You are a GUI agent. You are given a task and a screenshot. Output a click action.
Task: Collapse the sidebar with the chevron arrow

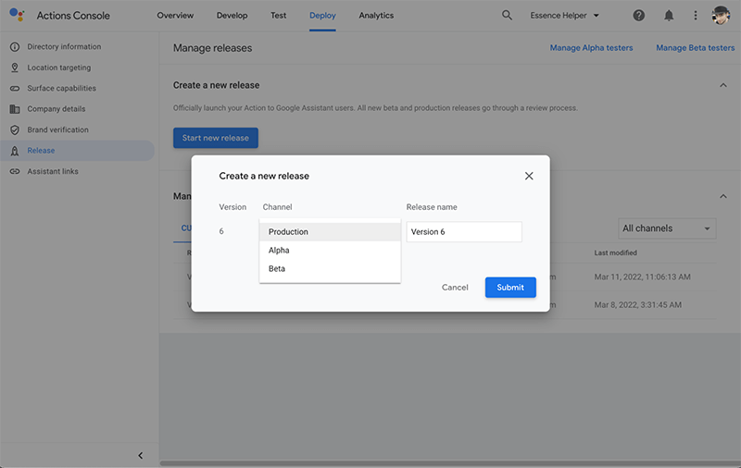tap(141, 455)
